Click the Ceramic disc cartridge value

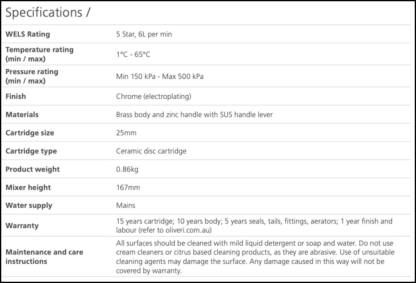151,151
